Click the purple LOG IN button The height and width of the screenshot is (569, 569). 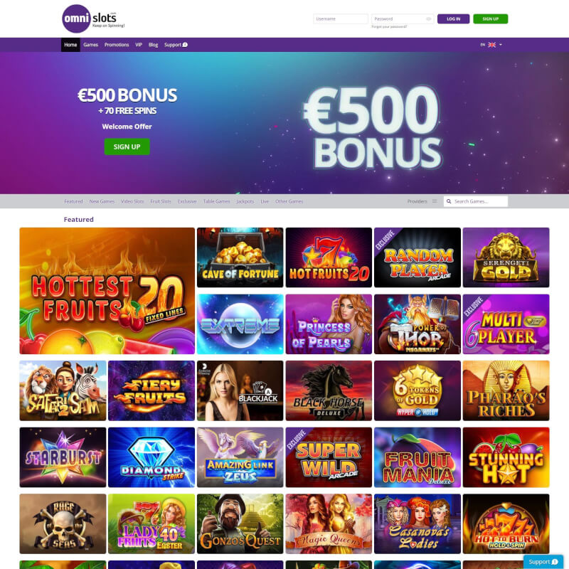[x=453, y=19]
